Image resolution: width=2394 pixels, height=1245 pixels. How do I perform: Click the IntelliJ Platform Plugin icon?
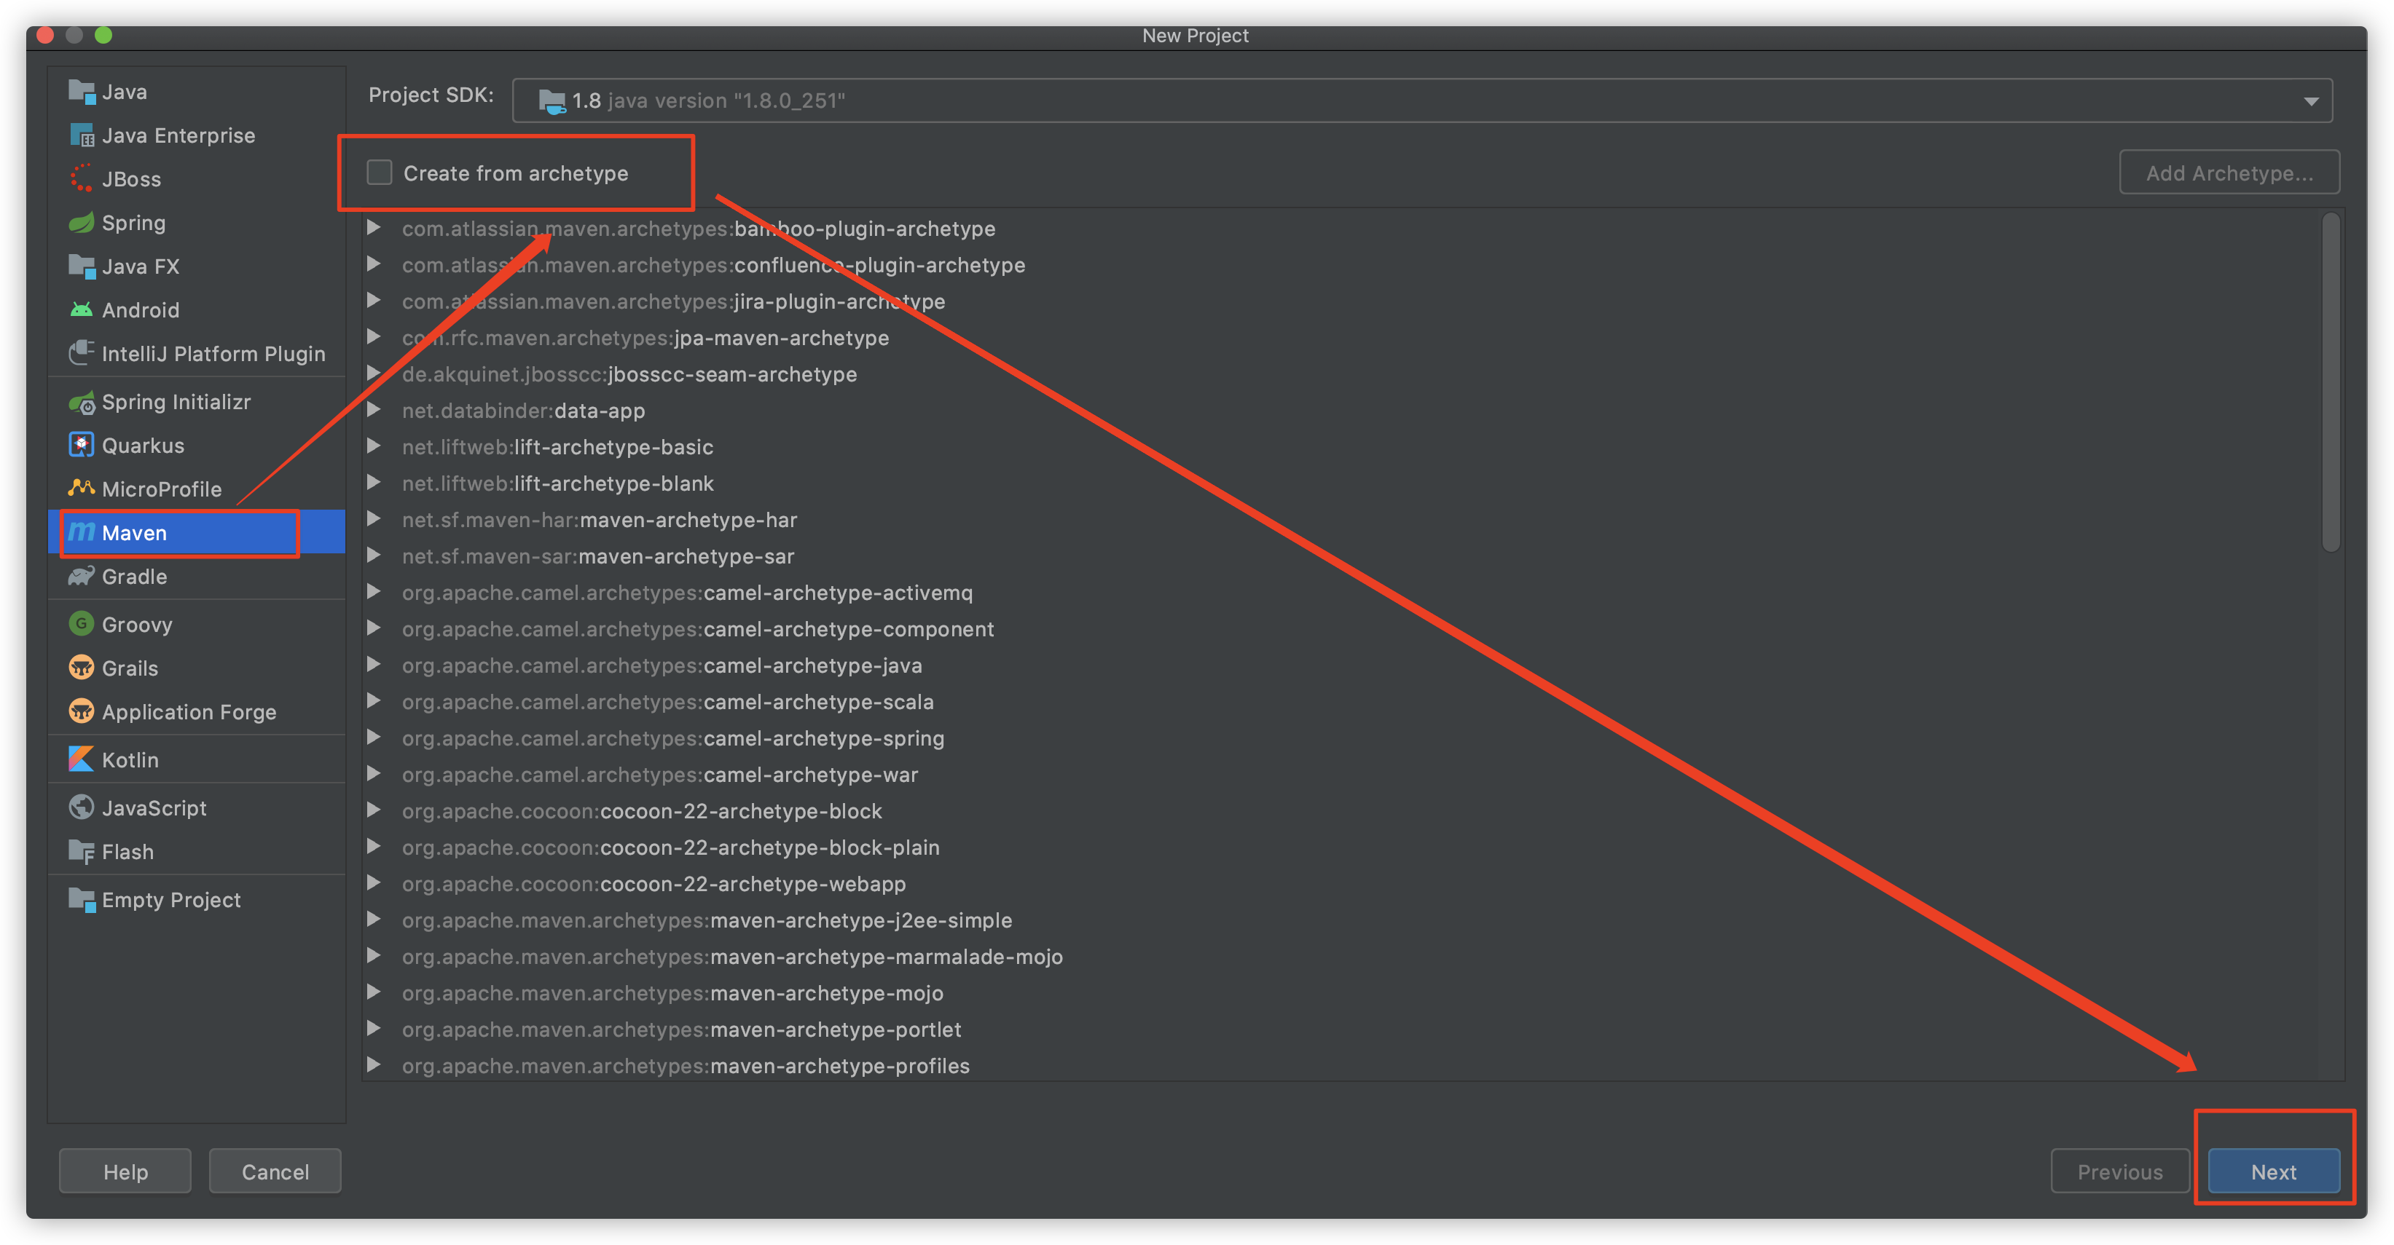click(x=82, y=354)
